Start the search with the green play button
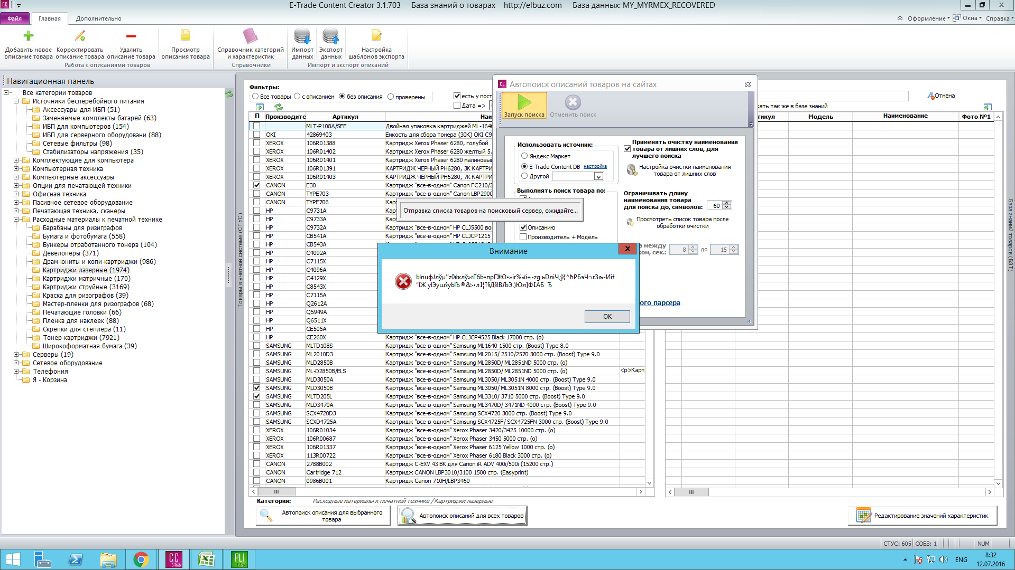Image resolution: width=1015 pixels, height=570 pixels. (524, 105)
